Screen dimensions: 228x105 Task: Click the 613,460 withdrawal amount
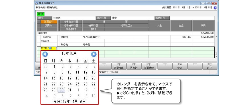coord(187,37)
